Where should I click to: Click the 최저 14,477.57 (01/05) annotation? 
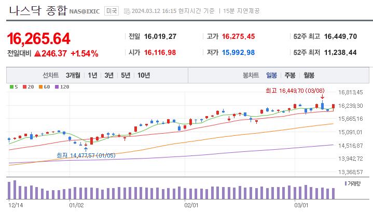click(x=86, y=155)
